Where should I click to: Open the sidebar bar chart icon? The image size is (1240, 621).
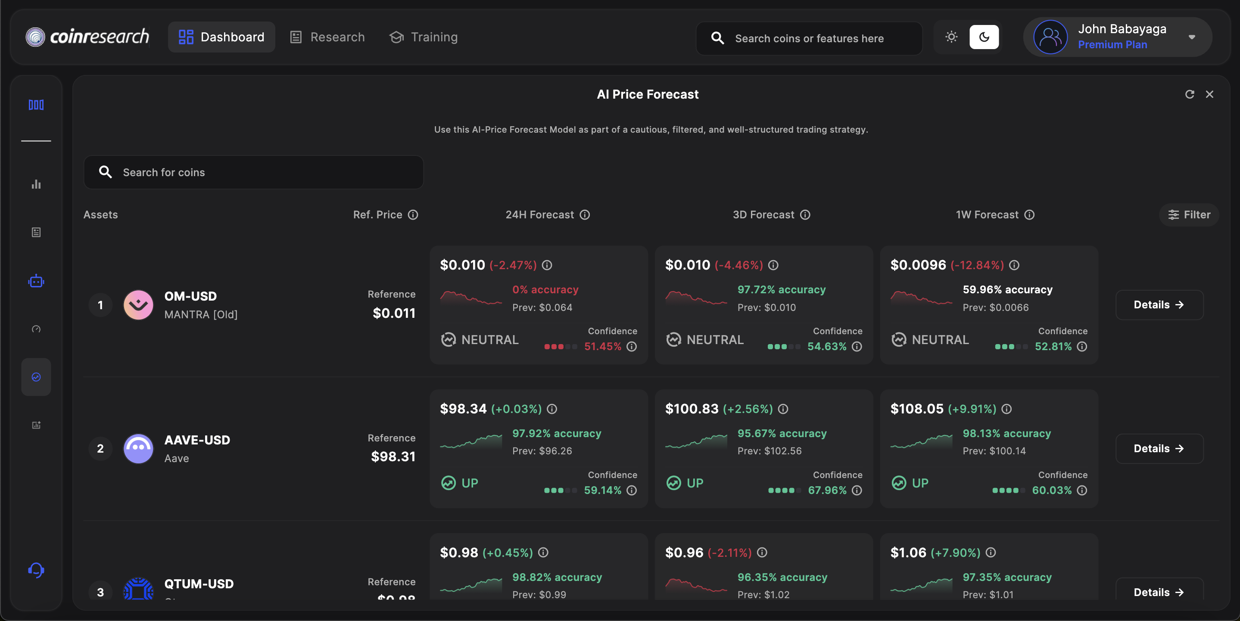pos(36,184)
